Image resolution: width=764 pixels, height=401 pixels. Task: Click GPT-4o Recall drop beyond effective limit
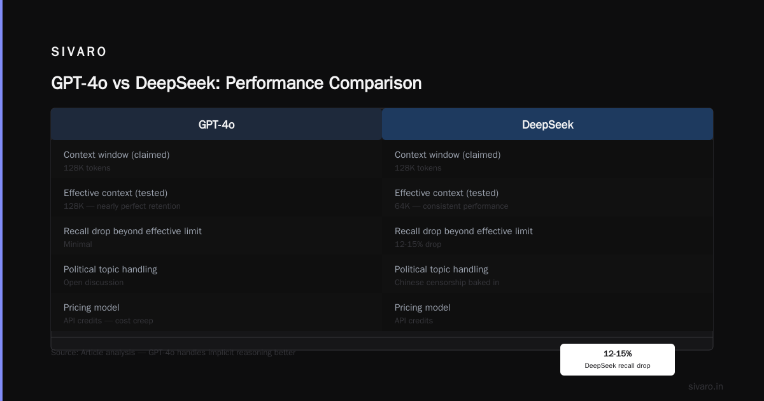216,236
